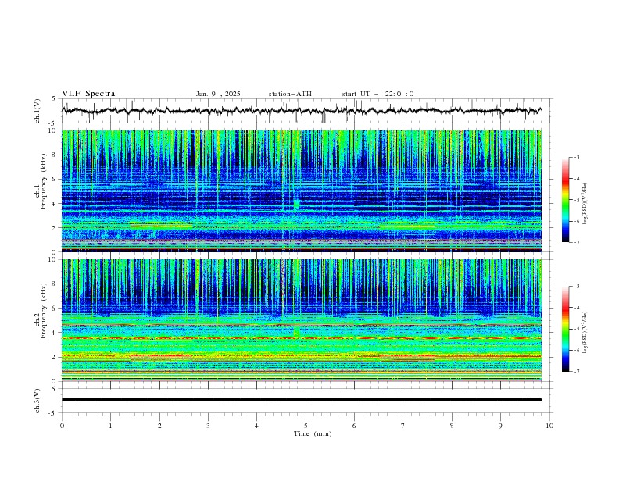Click the "1" minute tick on time axis

pos(110,426)
